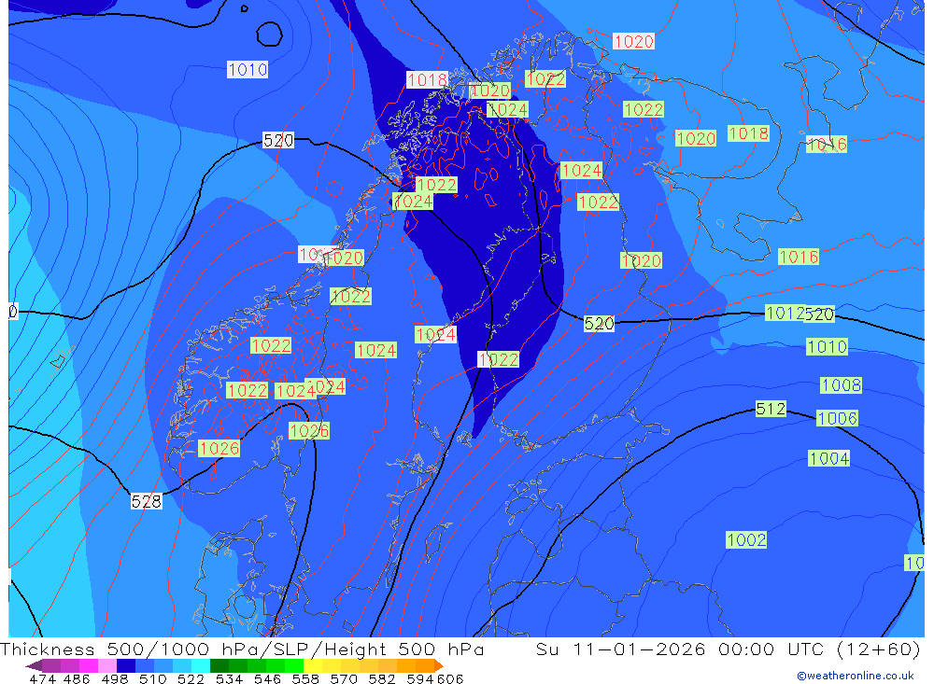This screenshot has width=934, height=684.
Task: Click the cyan legend swatch
Action: pyautogui.click(x=201, y=665)
